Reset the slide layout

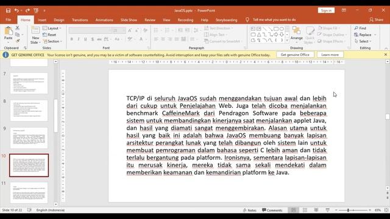pyautogui.click(x=49, y=35)
